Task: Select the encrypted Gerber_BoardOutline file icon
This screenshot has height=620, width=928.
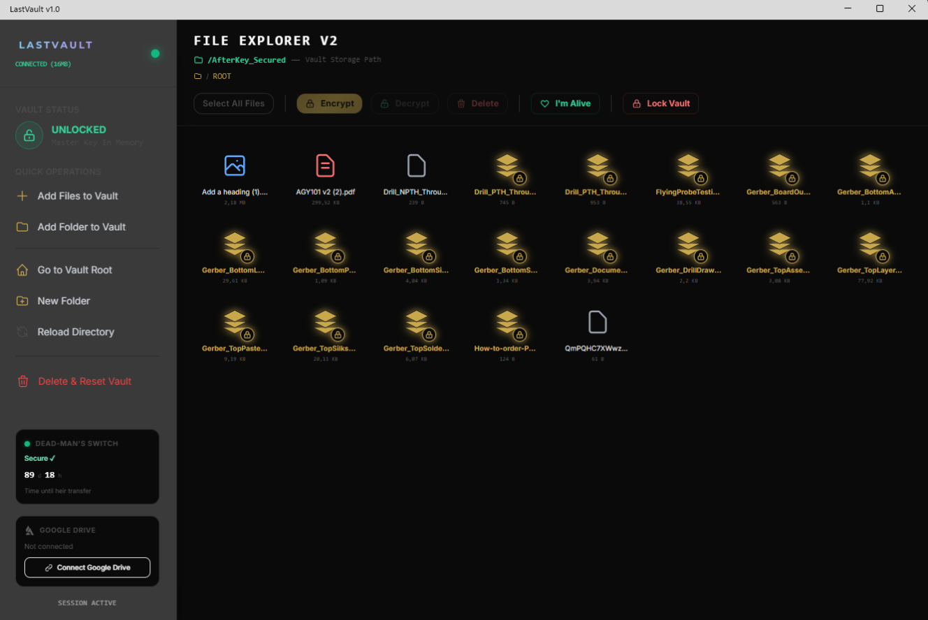Action: click(779, 166)
